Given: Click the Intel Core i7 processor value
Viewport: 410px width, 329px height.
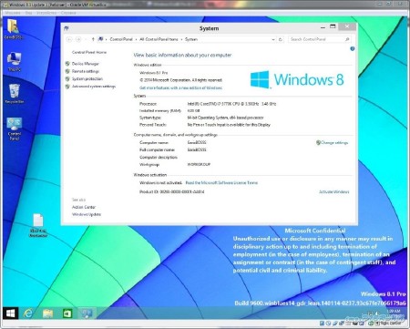Looking at the screenshot, I should click(x=231, y=104).
